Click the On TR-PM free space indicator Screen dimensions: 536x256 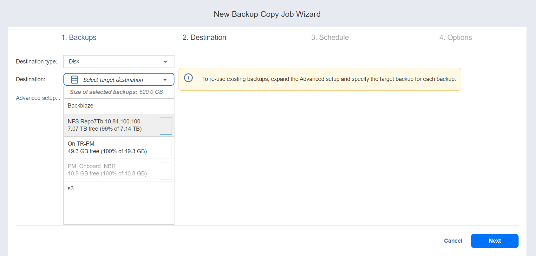tap(166, 148)
